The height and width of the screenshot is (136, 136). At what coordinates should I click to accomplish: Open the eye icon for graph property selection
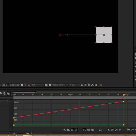(x=64, y=130)
